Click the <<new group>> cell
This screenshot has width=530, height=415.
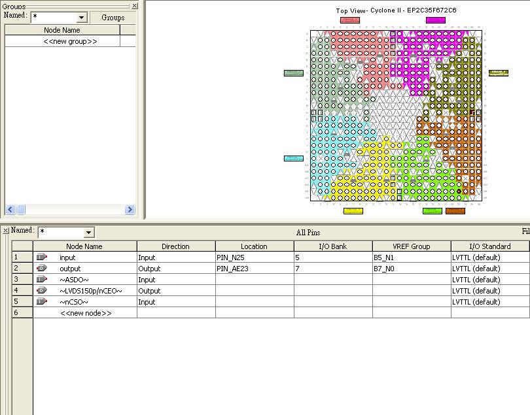coord(62,41)
